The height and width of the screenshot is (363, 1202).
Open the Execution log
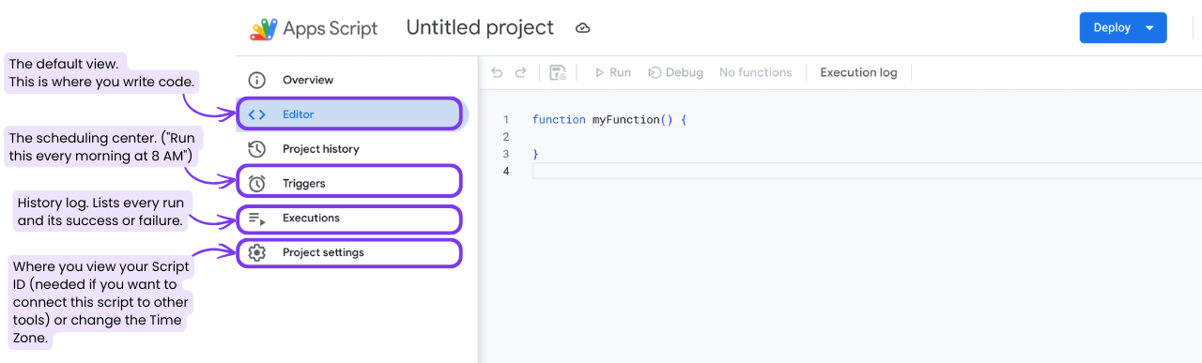click(x=858, y=72)
